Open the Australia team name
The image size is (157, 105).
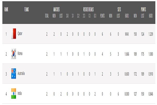point(21,73)
